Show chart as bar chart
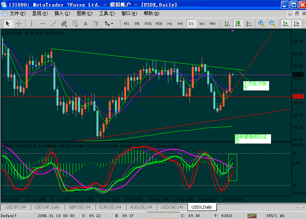The height and width of the screenshot is (219, 306). click(x=227, y=23)
